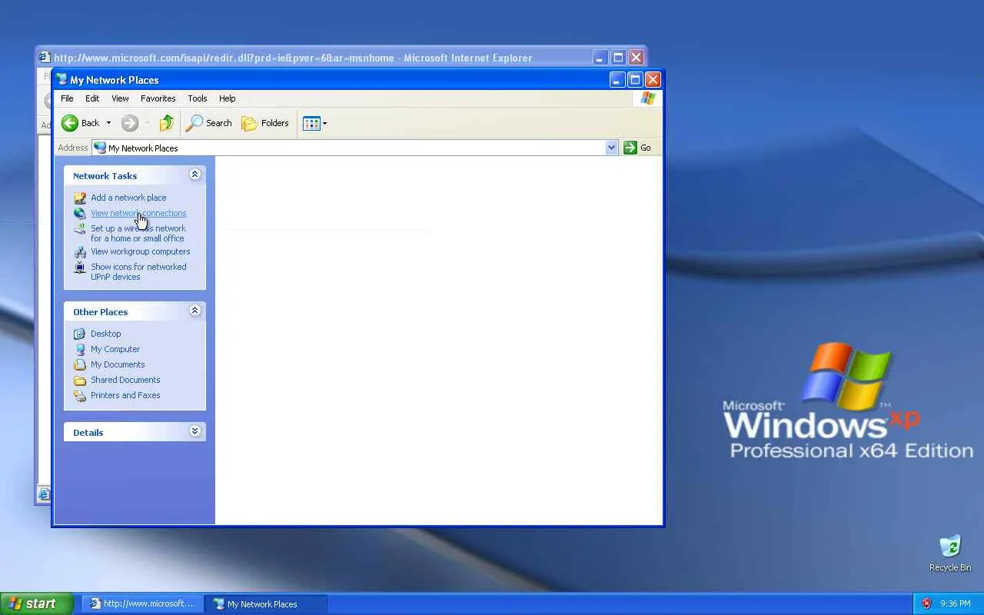
Task: Click the Windows flag logo in the menu bar
Action: coord(648,98)
